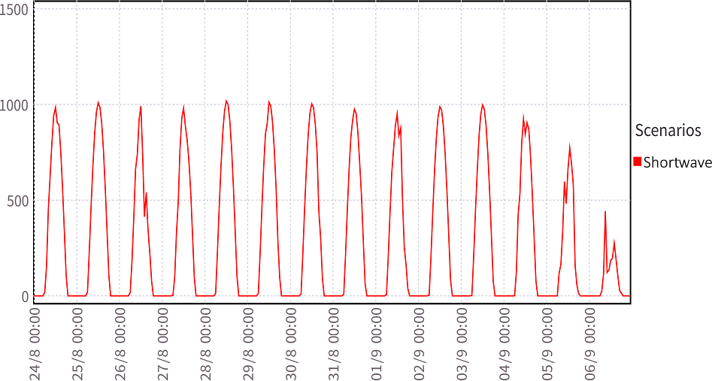Click the peak of the 24/8 curve
This screenshot has height=381, width=712.
[x=55, y=107]
